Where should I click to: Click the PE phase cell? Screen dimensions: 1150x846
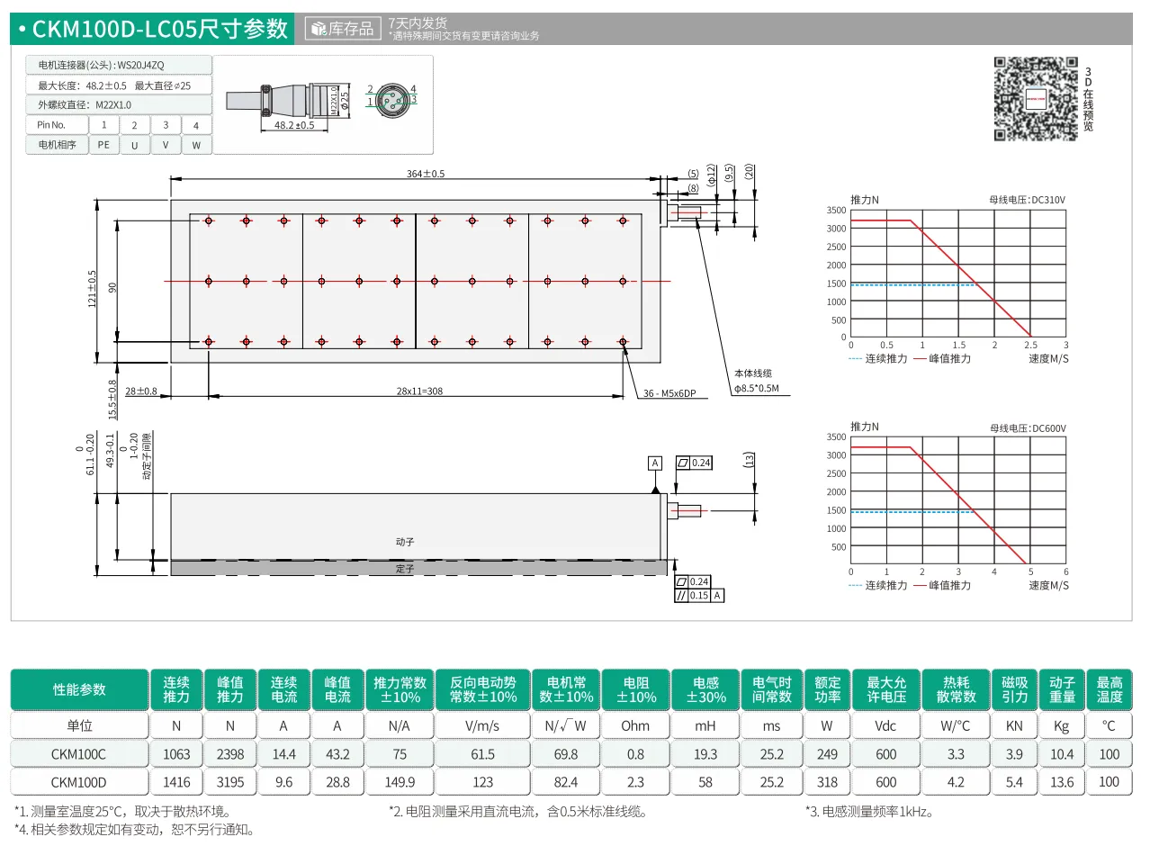(x=103, y=145)
